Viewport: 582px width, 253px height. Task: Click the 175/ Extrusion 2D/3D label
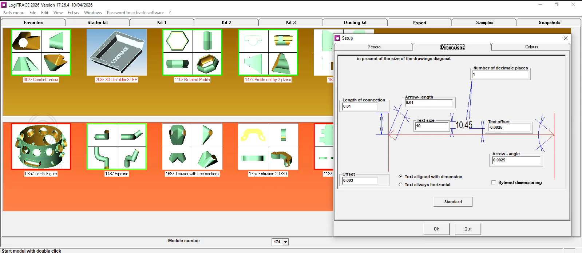[x=268, y=174]
